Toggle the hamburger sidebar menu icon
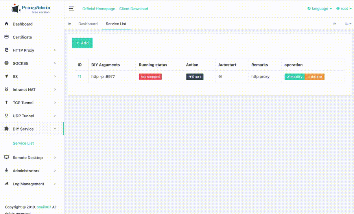354x214 pixels. [x=71, y=9]
